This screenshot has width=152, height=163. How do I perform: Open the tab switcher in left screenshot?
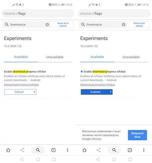(x=54, y=150)
